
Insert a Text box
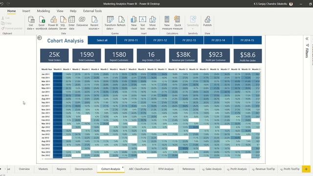(x=142, y=23)
